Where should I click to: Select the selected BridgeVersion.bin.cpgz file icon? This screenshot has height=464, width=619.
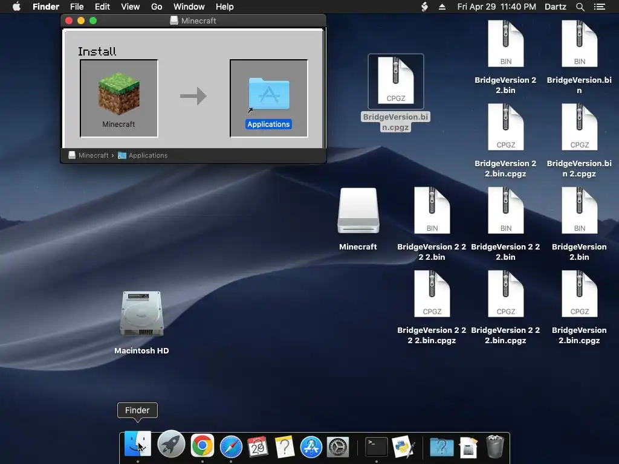(395, 82)
